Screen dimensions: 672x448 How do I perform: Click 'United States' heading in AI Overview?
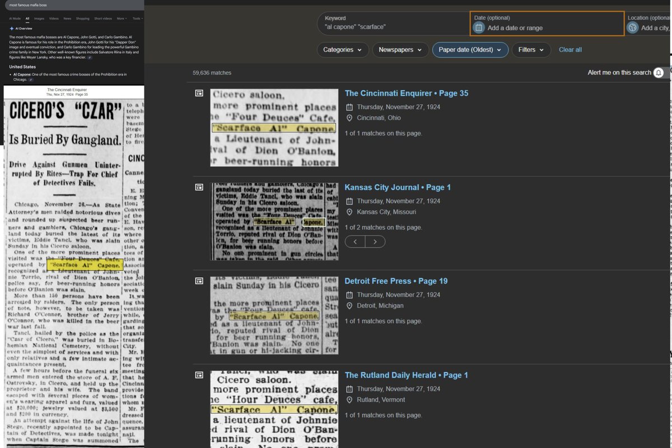coord(22,67)
